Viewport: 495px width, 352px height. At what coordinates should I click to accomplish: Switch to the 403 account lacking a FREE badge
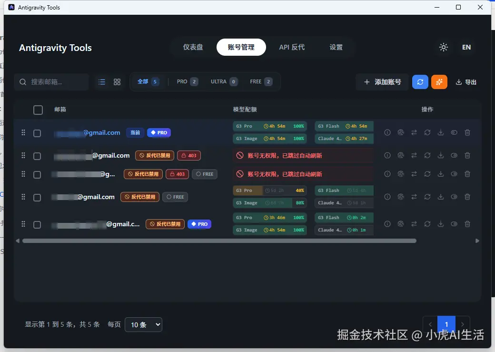(x=414, y=155)
